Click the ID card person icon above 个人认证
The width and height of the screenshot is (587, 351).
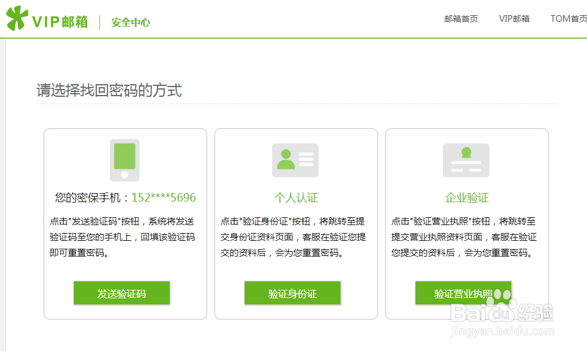(x=295, y=160)
